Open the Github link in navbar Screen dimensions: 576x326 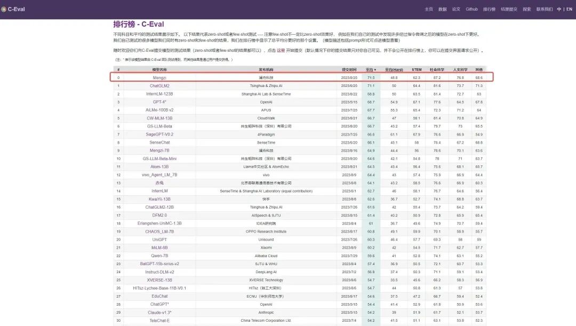(471, 9)
